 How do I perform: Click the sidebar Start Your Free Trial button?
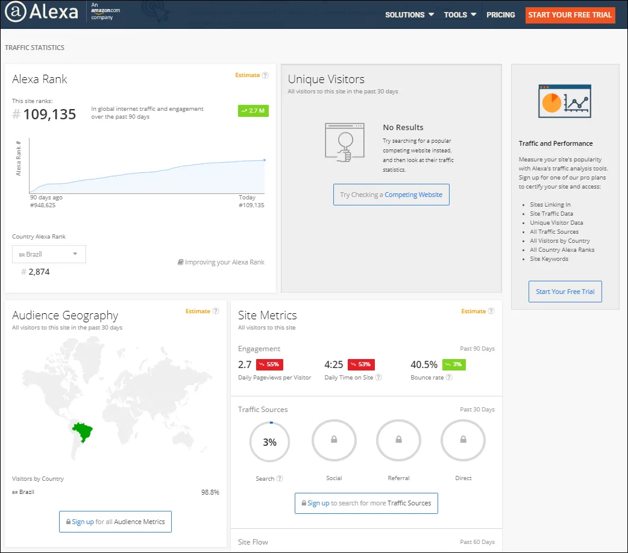[x=565, y=292]
